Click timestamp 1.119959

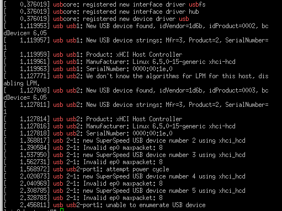coord(33,55)
